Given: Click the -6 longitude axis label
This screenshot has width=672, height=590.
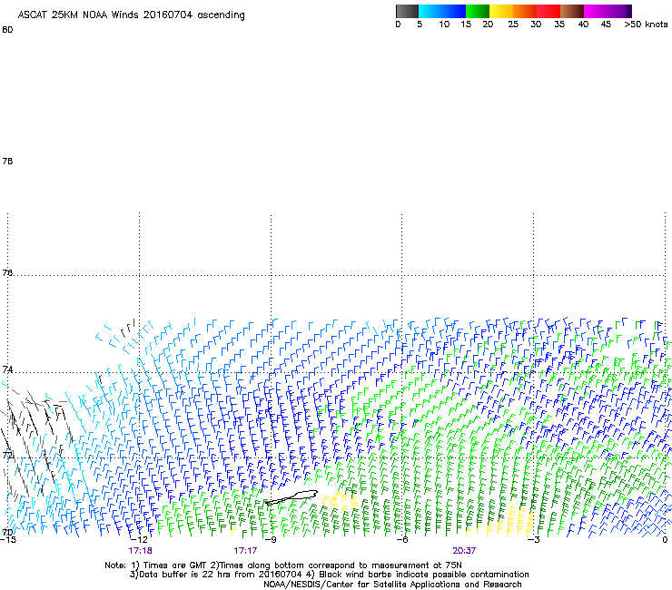Looking at the screenshot, I should (x=402, y=540).
